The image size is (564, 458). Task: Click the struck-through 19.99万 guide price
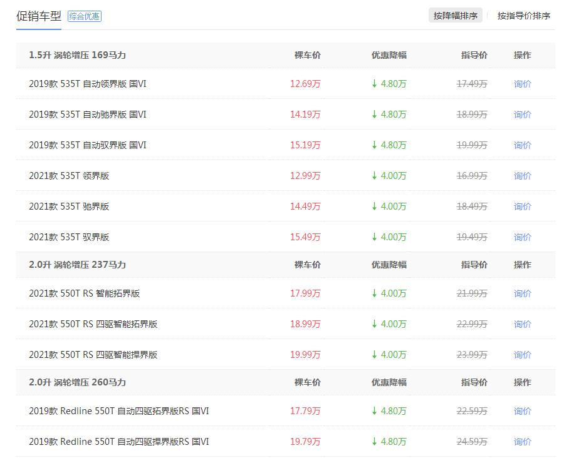tap(472, 145)
